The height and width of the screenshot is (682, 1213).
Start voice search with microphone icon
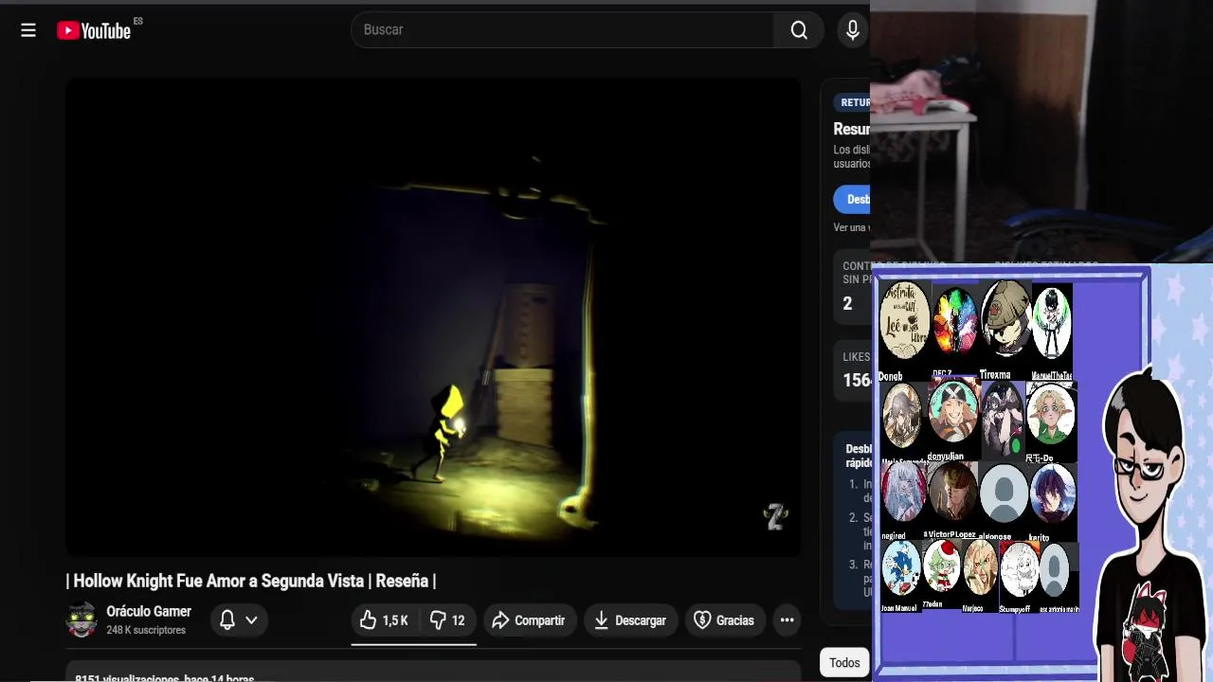853,30
